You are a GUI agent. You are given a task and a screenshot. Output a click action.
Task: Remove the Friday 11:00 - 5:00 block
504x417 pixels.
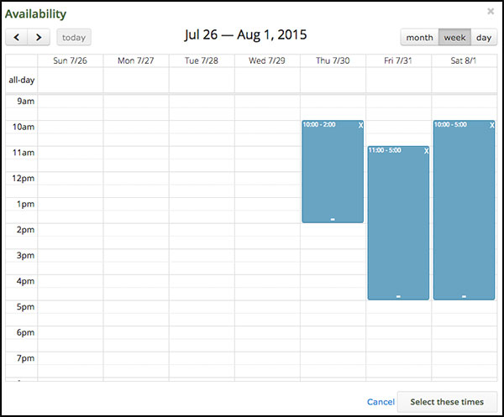(x=426, y=151)
